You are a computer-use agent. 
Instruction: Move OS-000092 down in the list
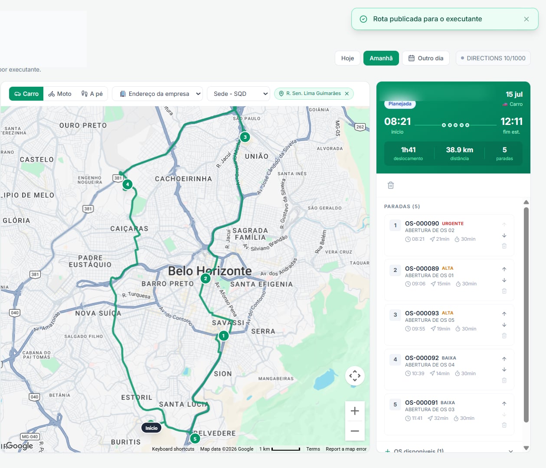click(504, 370)
